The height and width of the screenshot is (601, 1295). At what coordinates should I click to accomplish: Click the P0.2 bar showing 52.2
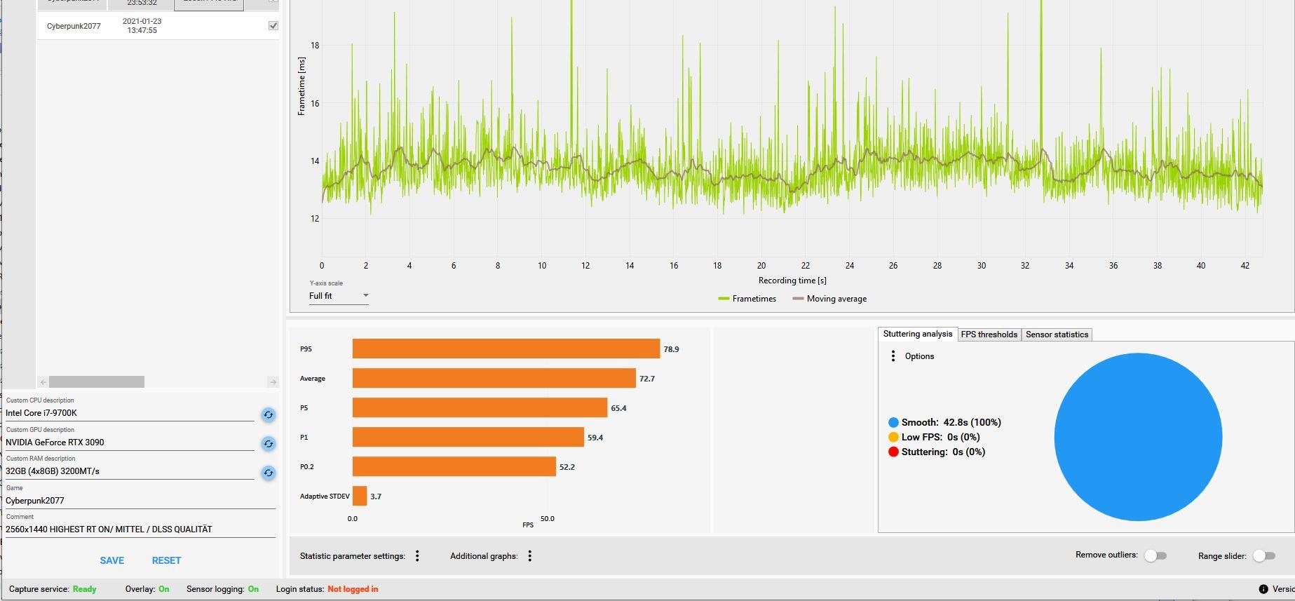454,466
